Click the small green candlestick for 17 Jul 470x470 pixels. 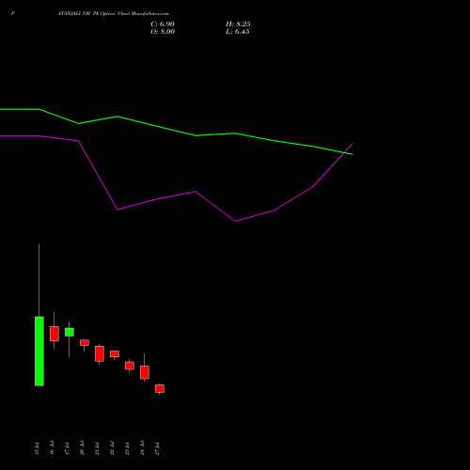tap(70, 332)
